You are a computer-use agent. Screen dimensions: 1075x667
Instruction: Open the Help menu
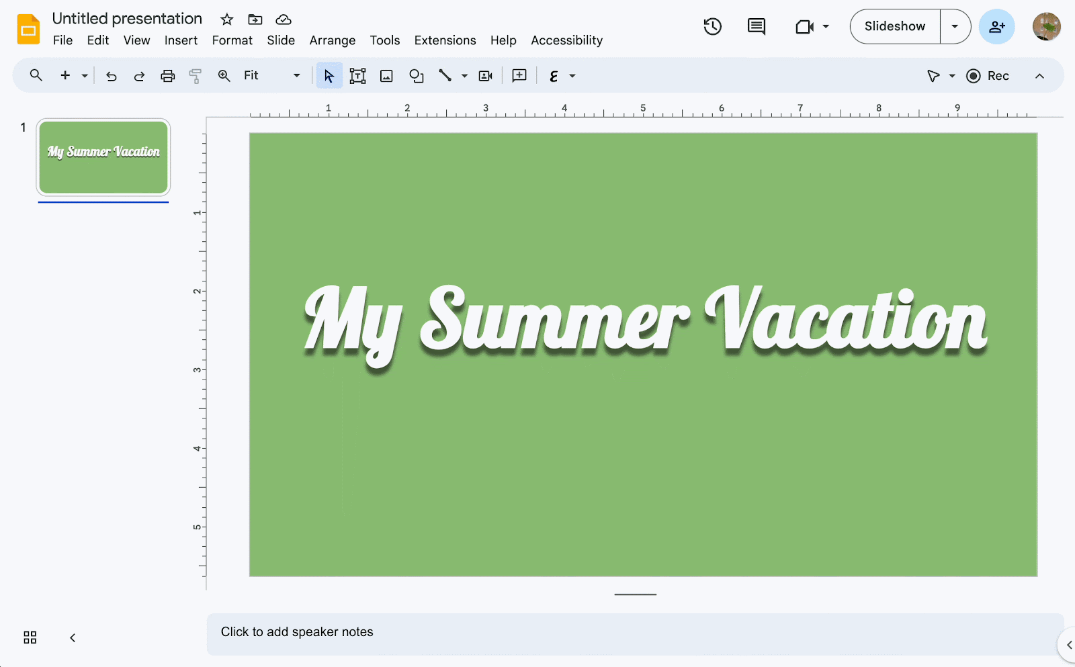click(x=503, y=40)
